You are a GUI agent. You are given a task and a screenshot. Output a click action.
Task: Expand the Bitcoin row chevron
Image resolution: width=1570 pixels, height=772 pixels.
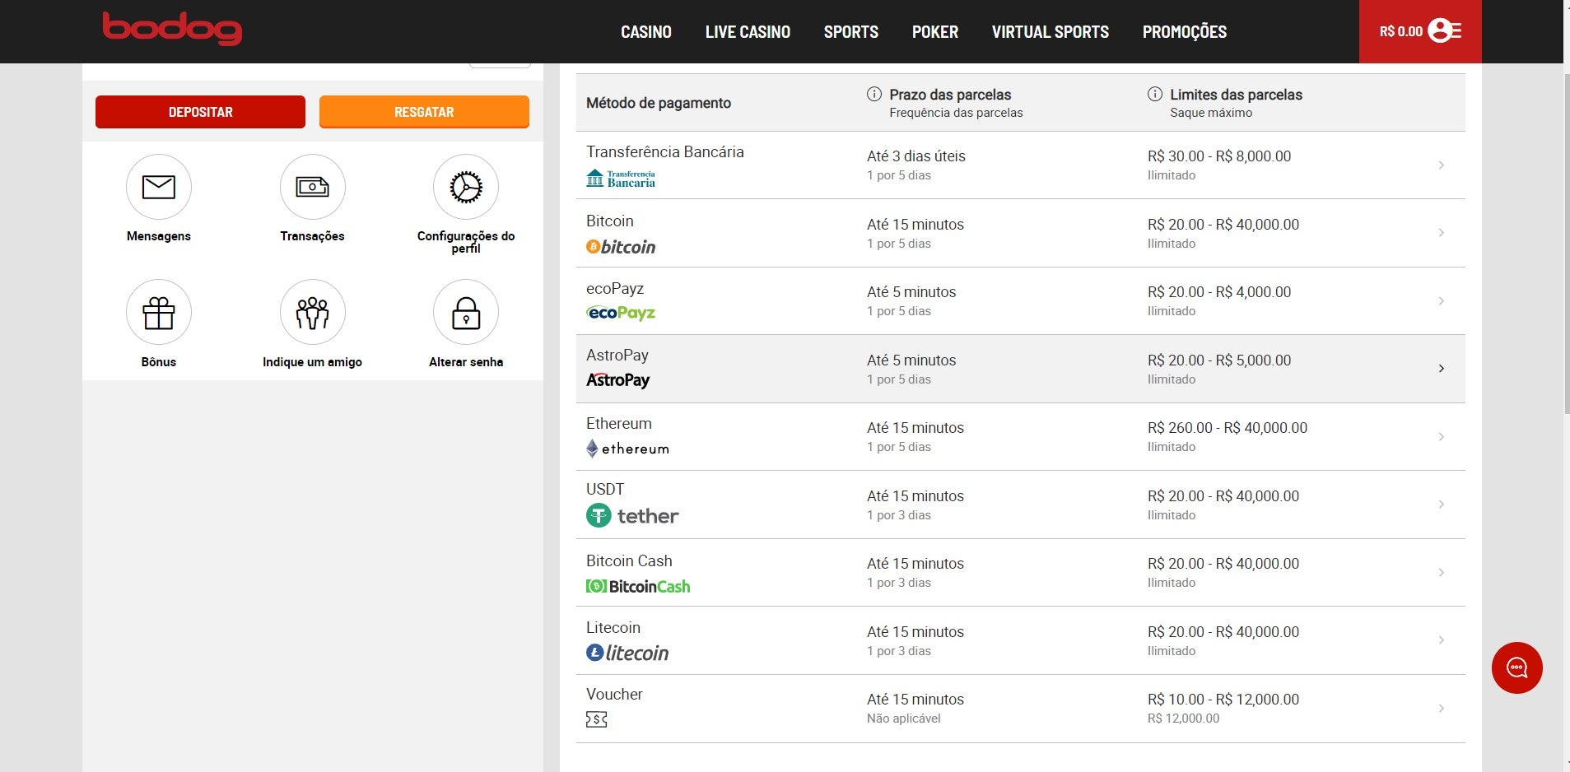[1441, 233]
